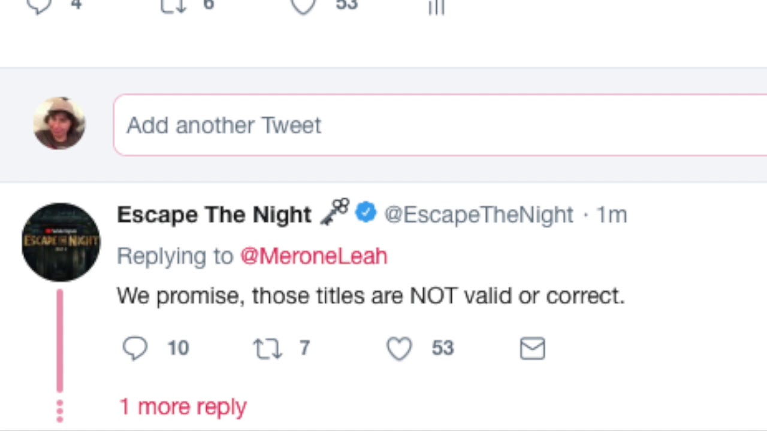Click your avatar beside the compose box

[59, 123]
